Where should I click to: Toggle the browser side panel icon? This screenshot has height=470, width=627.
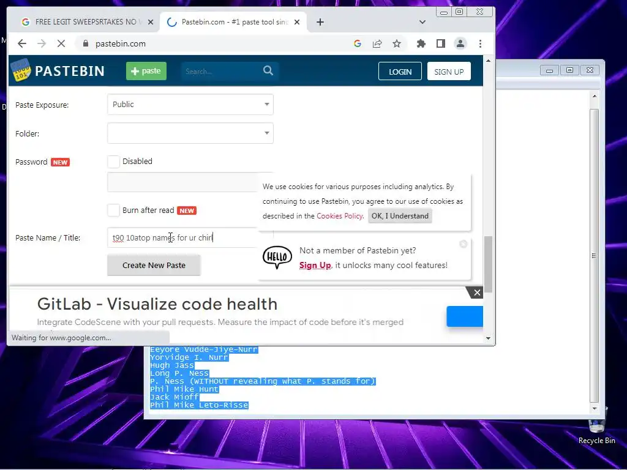point(441,43)
